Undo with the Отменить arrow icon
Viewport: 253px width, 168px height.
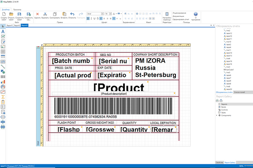click(72, 15)
